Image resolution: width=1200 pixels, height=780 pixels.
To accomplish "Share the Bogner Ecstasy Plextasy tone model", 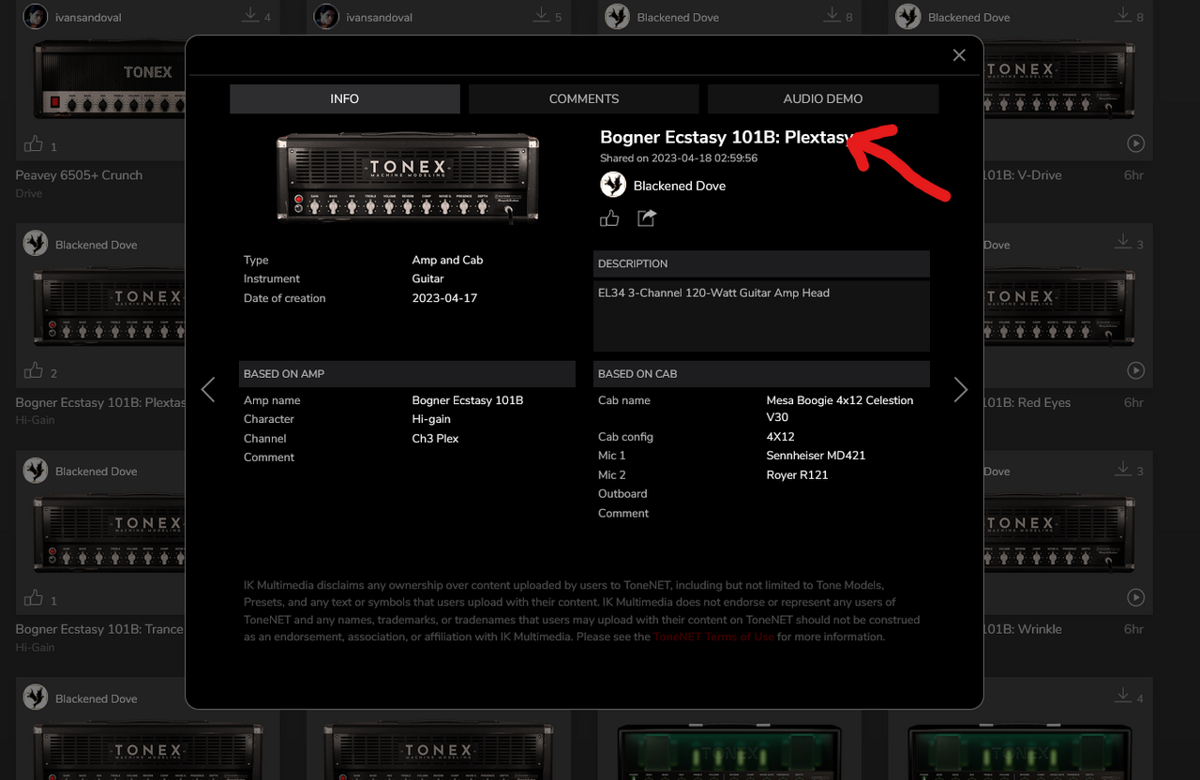I will point(647,217).
